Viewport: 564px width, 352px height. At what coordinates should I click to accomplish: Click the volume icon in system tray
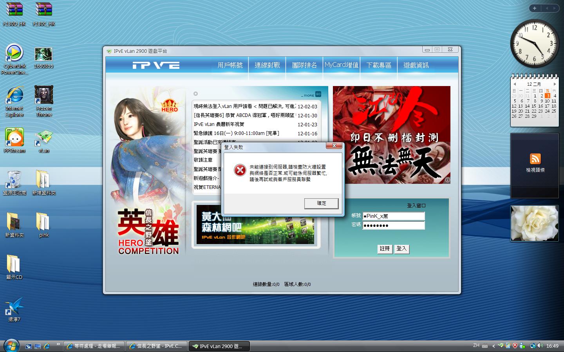pos(540,346)
